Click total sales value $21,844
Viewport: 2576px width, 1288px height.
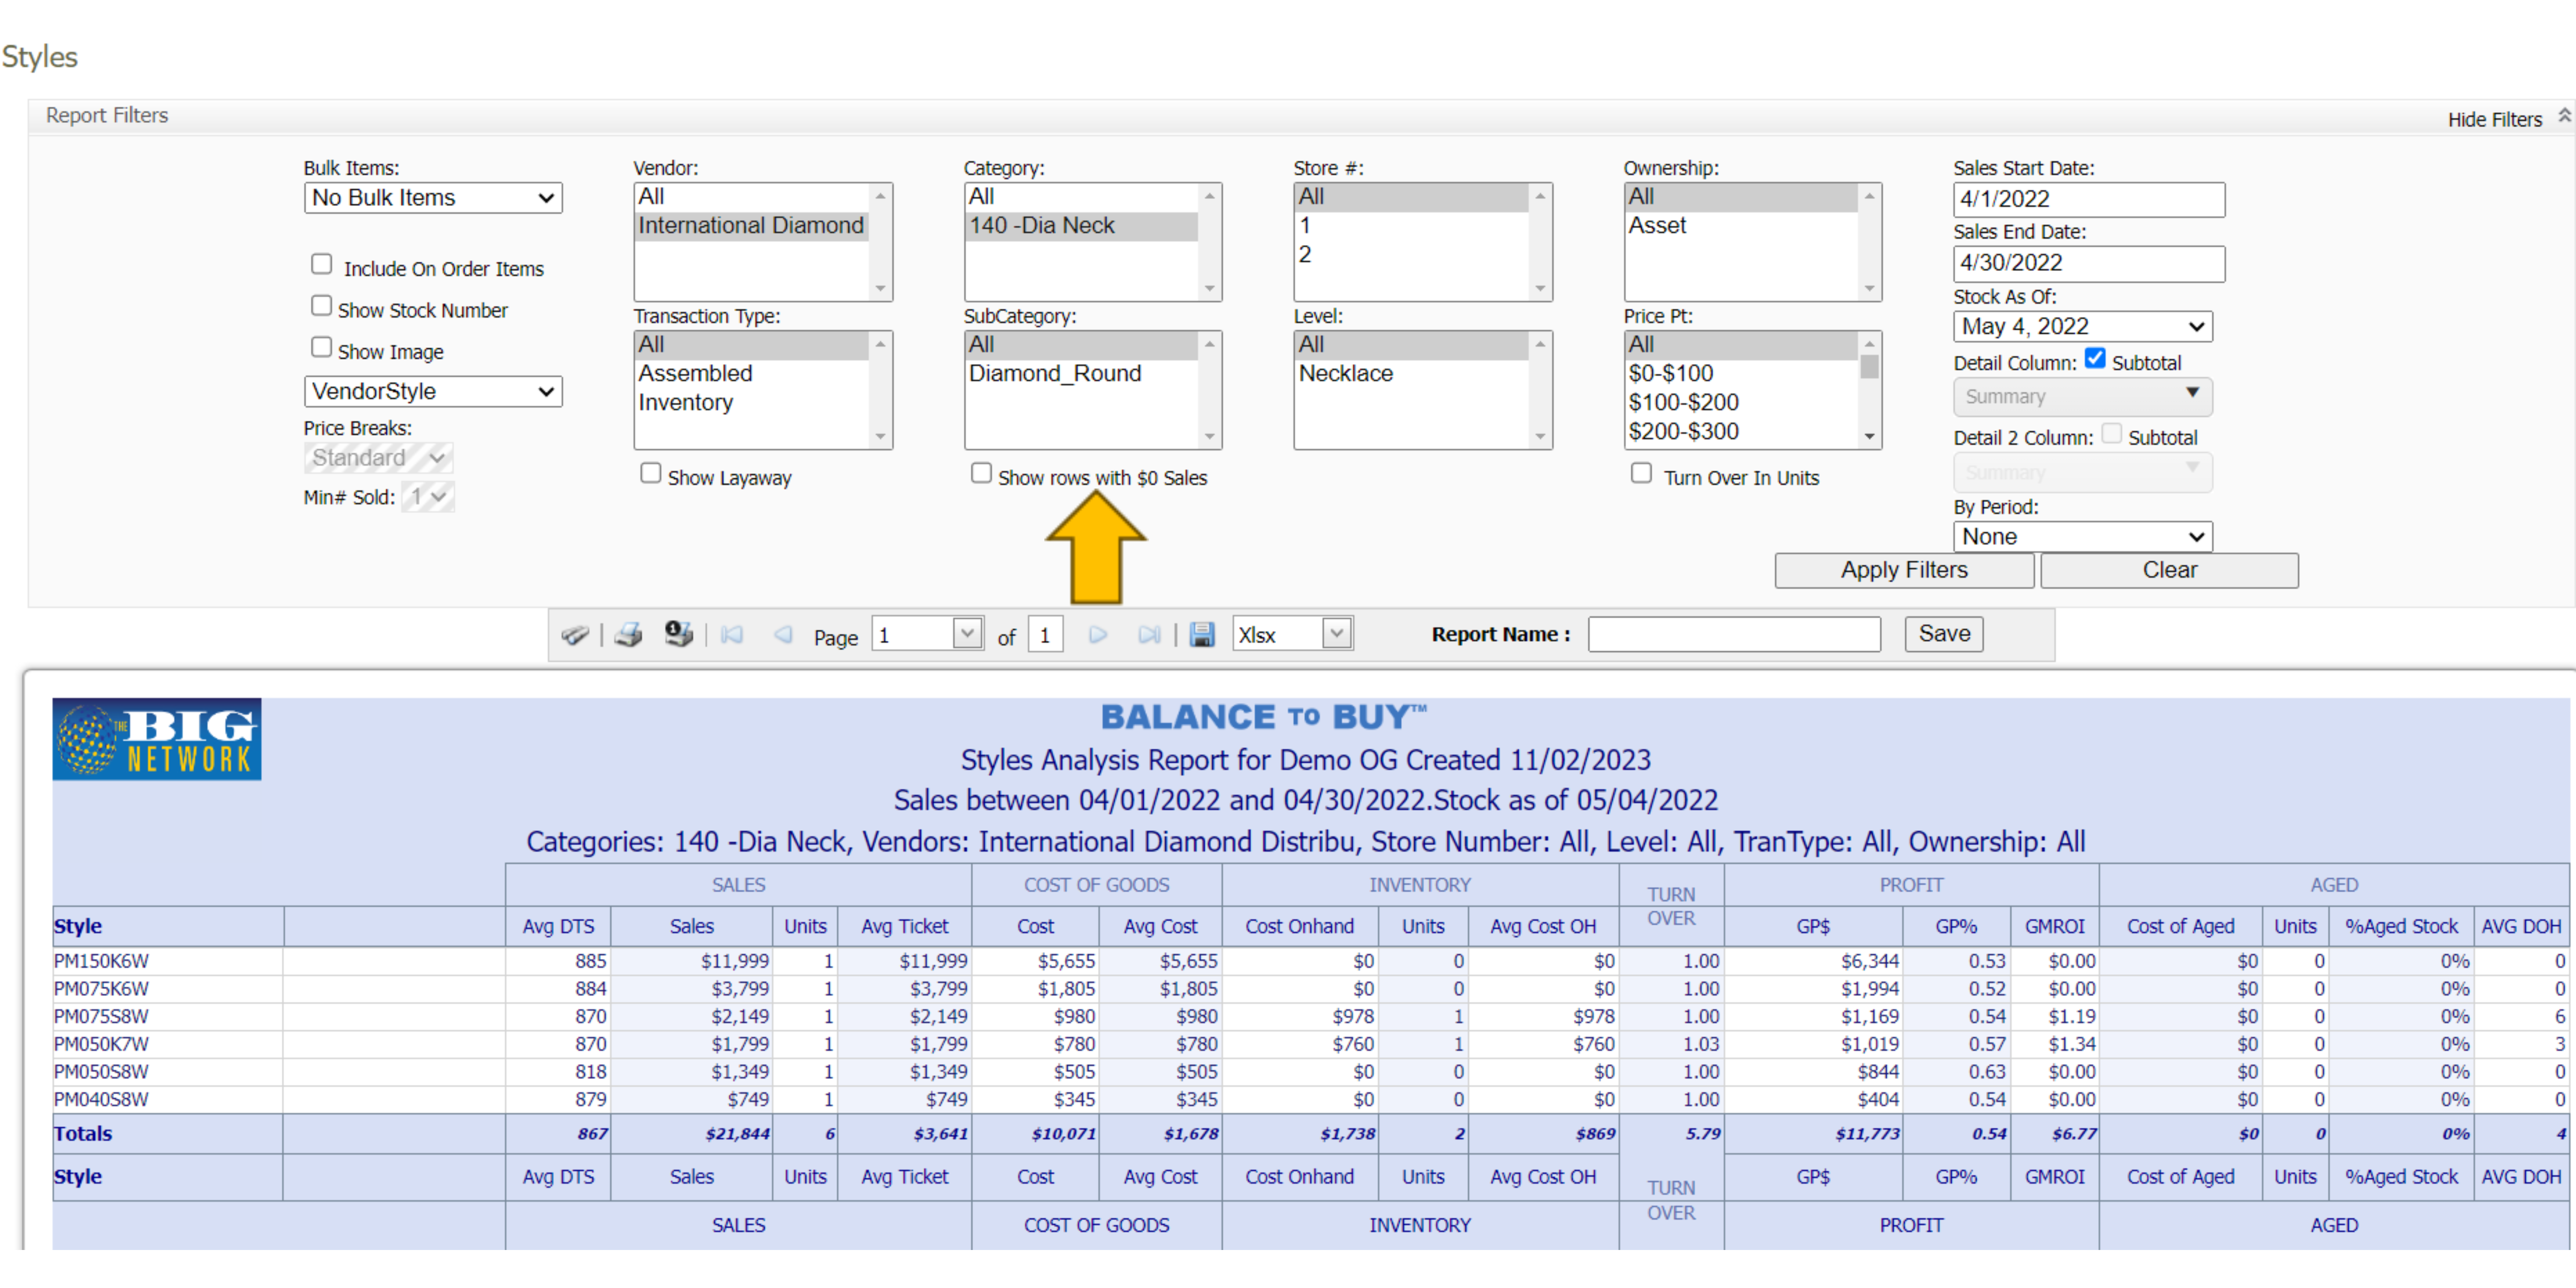737,1134
